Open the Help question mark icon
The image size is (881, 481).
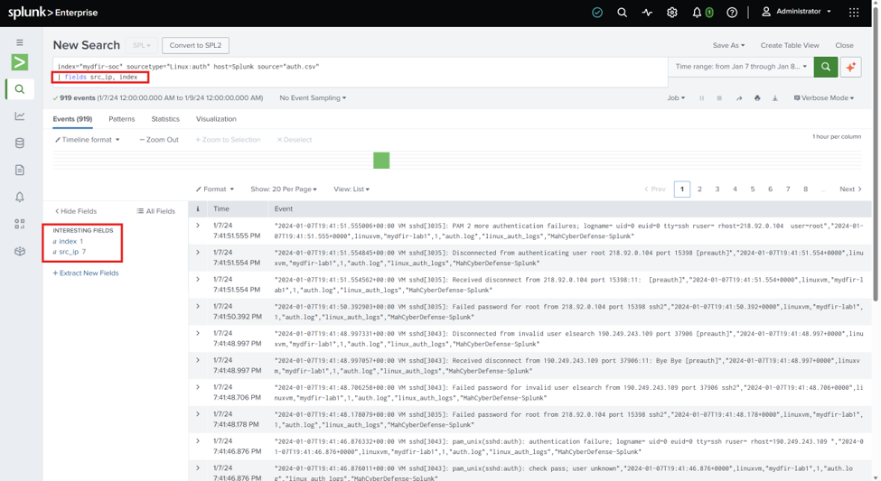tap(732, 13)
